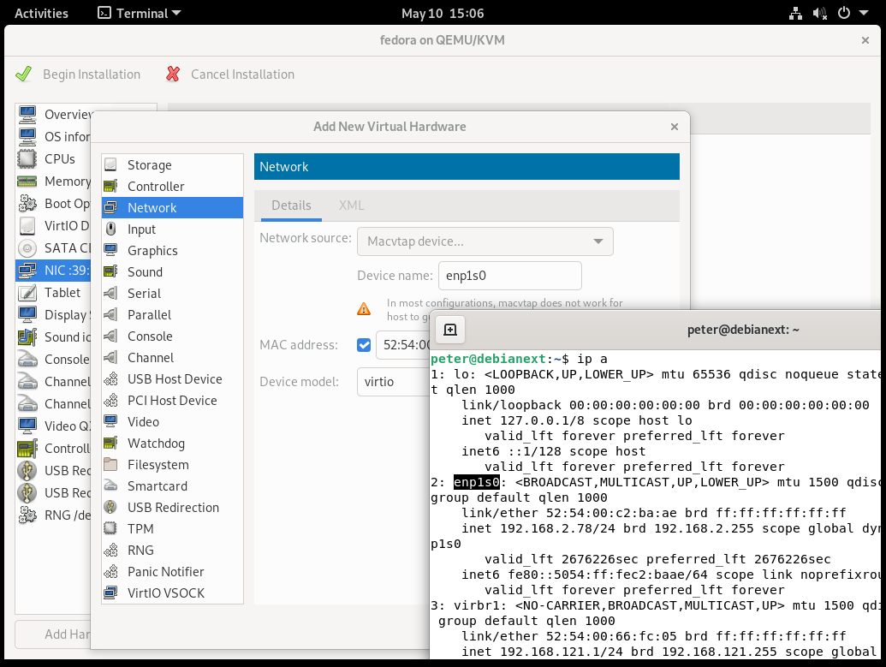Select OS information in the VM sidebar
The width and height of the screenshot is (886, 667).
coord(54,137)
